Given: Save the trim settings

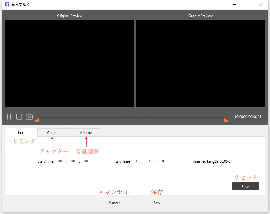Looking at the screenshot, I should point(157,203).
